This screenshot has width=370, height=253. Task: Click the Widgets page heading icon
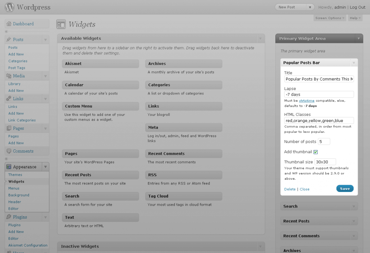tap(61, 24)
